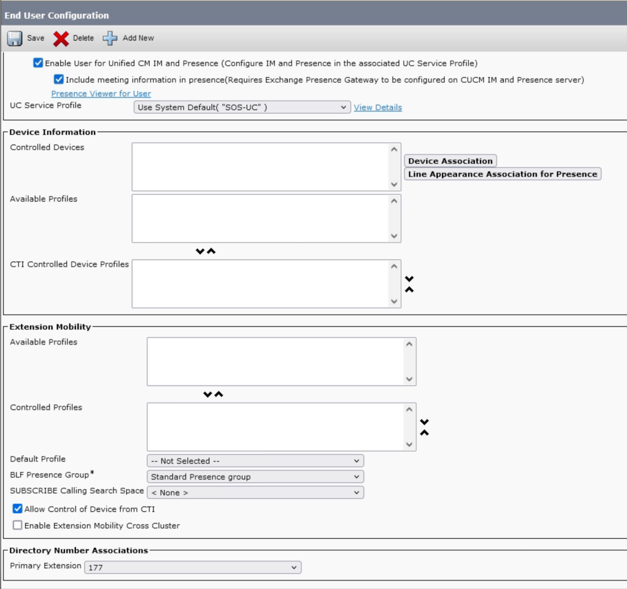The width and height of the screenshot is (627, 589).
Task: Enable Extension Mobility Cross Cluster checkbox
Action: [x=18, y=525]
